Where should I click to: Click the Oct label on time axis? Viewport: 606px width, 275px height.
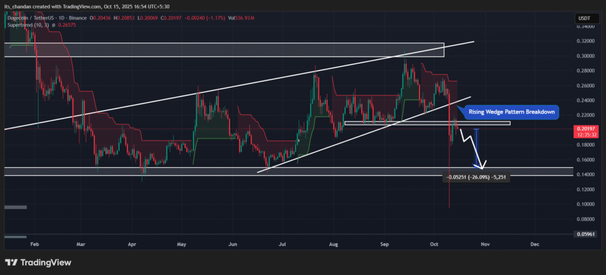click(435, 244)
